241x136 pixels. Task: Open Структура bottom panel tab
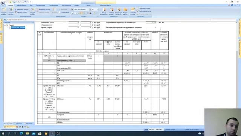point(8,124)
